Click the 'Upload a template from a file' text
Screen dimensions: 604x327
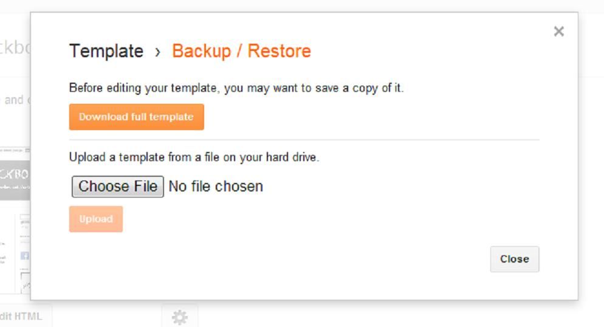coord(194,157)
